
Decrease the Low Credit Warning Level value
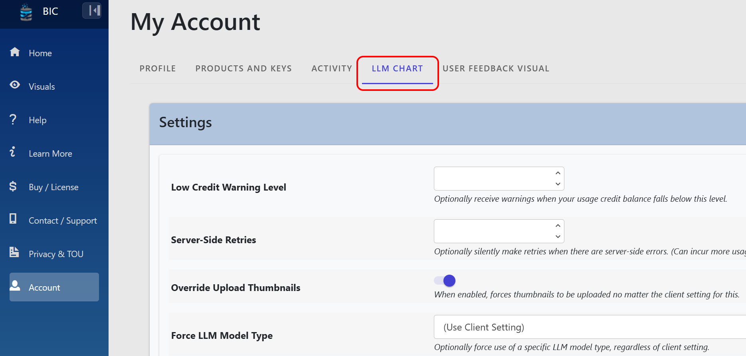click(558, 184)
